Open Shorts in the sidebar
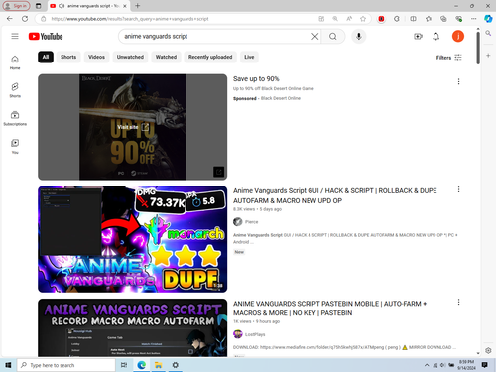The width and height of the screenshot is (496, 372). [15, 90]
